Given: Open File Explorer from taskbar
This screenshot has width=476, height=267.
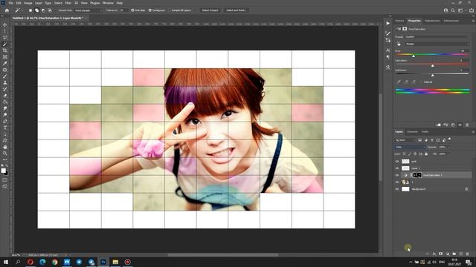Looking at the screenshot, I should click(115, 262).
